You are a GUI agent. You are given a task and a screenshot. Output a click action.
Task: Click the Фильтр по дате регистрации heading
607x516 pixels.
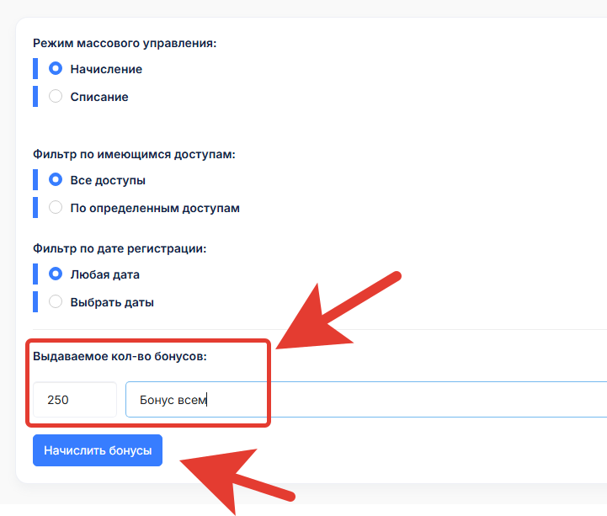(x=120, y=248)
